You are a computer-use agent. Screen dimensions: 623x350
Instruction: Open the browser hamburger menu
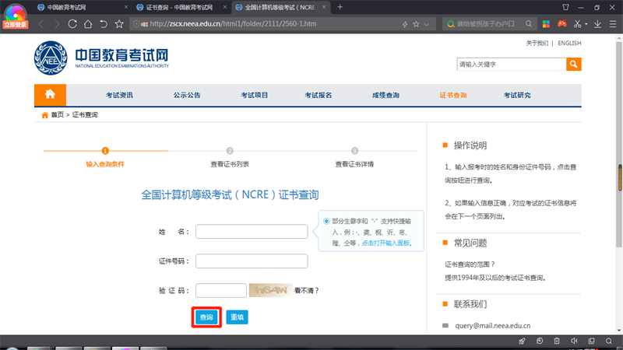tap(613, 24)
